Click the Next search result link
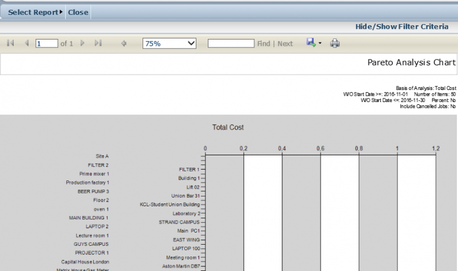 pyautogui.click(x=285, y=44)
